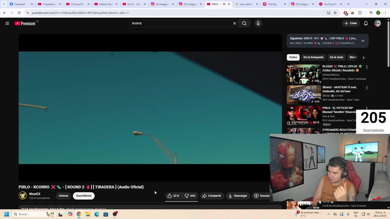Click Siguiente: KRIS R - 911 title
390x219 pixels.
(x=323, y=39)
